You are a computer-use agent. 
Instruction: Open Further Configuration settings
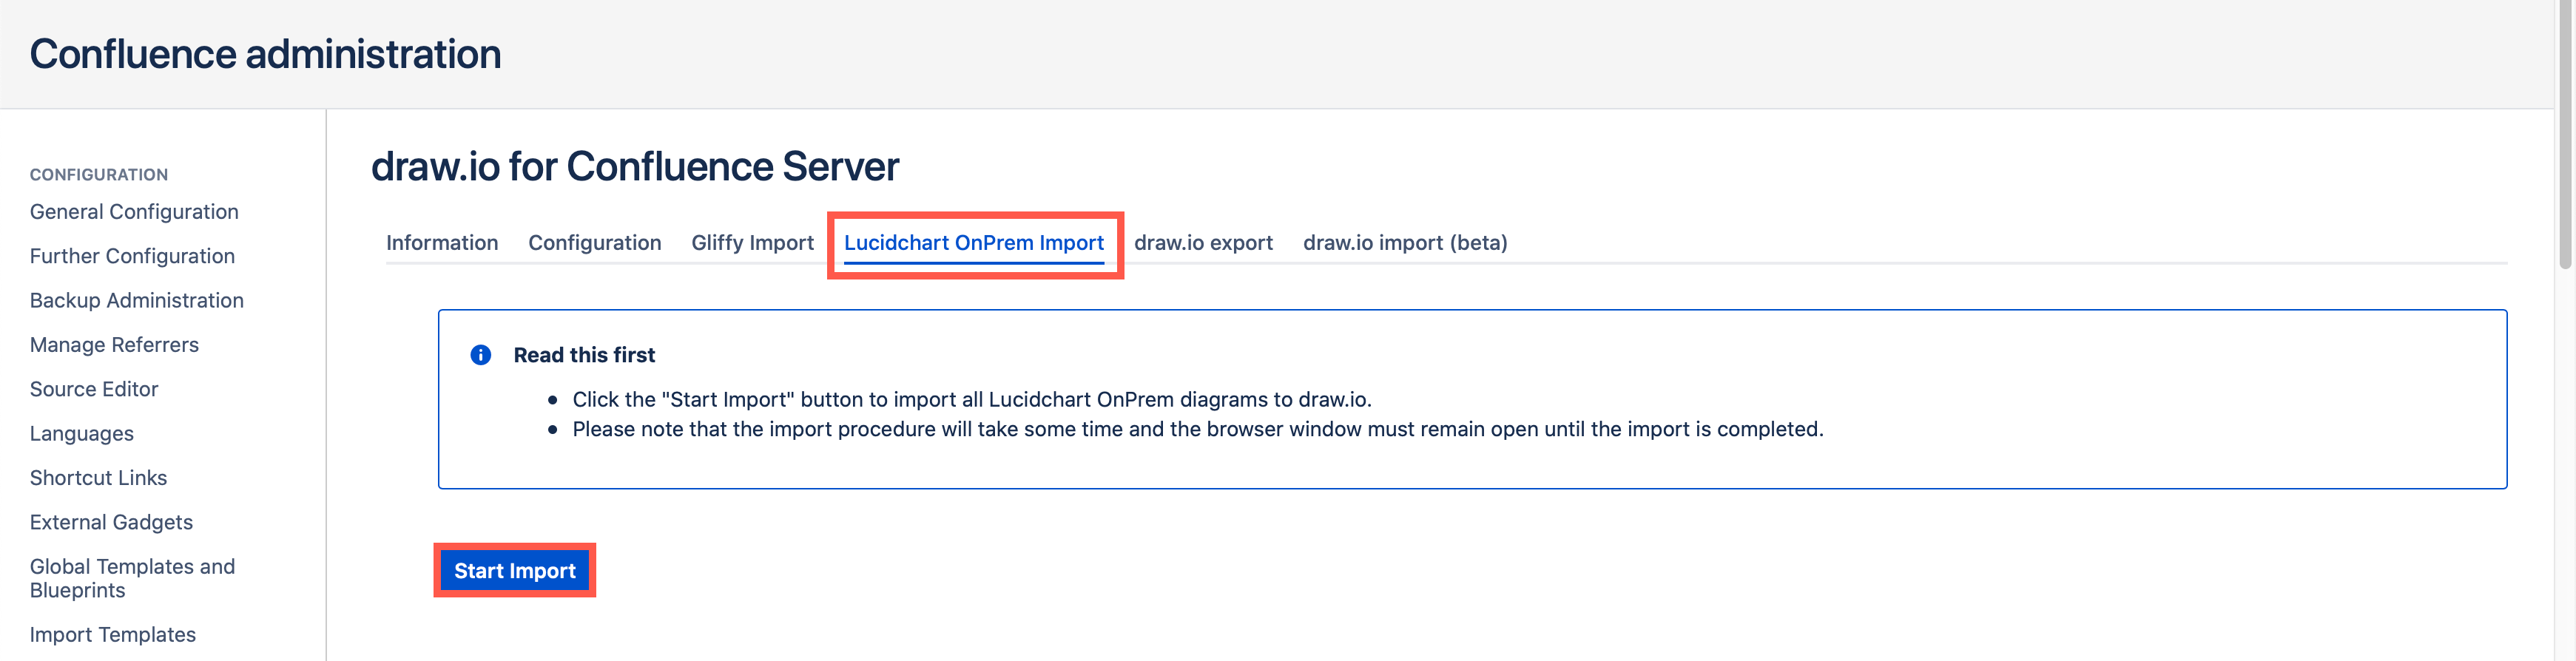(132, 256)
